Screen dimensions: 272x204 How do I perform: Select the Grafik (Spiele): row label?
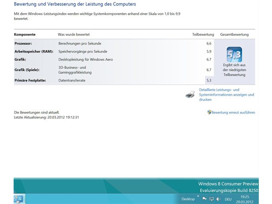pyautogui.click(x=27, y=70)
